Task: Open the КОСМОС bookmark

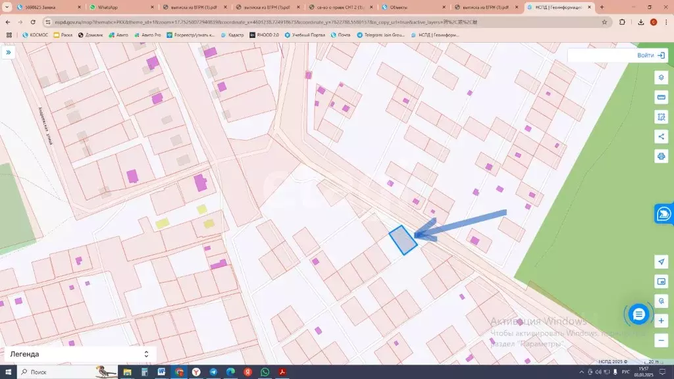Action: tap(36, 36)
